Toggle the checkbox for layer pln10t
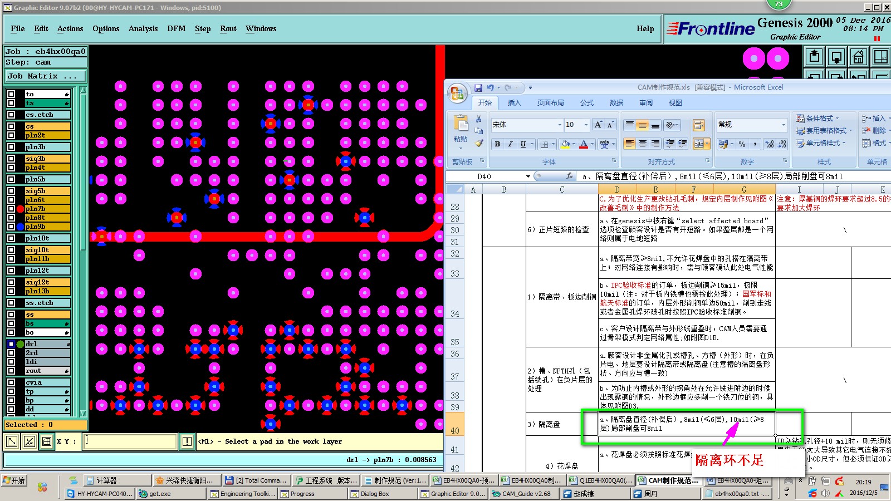The height and width of the screenshot is (501, 891). tap(11, 238)
